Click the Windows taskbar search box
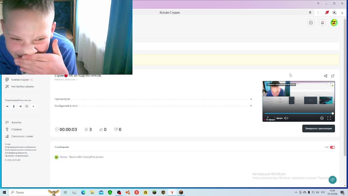348x196 pixels. click(x=27, y=192)
